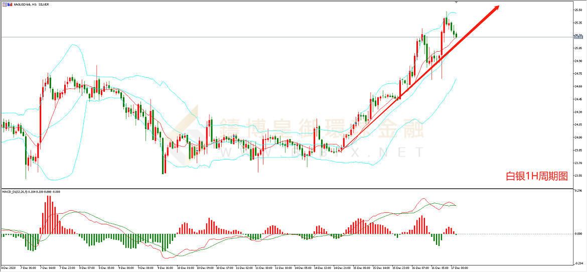This screenshot has width=587, height=272.
Task: Click the red 白银1H周期图 text label
Action: coord(536,177)
